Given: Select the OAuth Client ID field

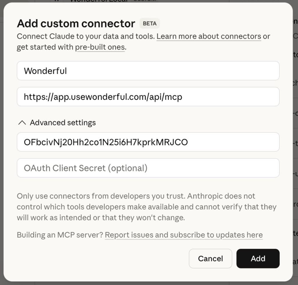Looking at the screenshot, I should pos(148,142).
